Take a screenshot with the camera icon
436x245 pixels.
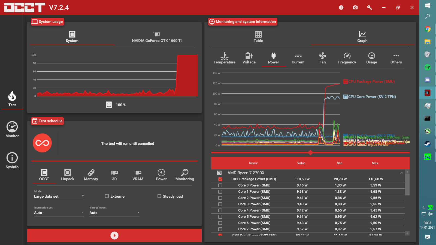[355, 8]
